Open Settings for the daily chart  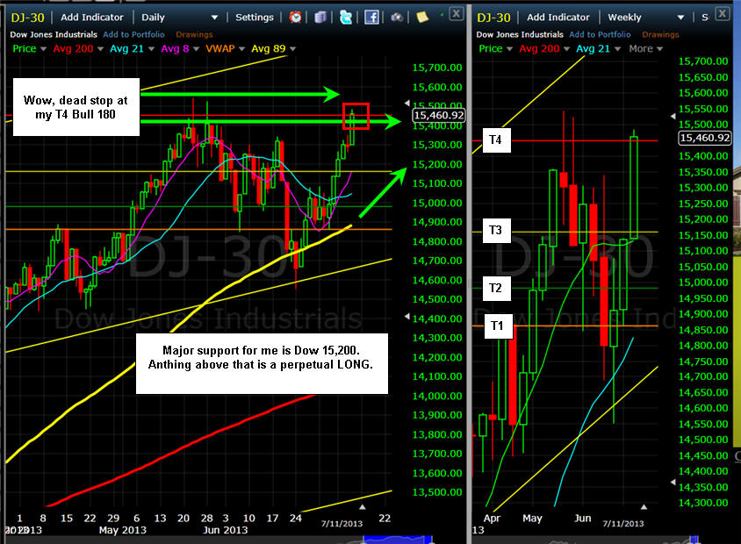[255, 18]
